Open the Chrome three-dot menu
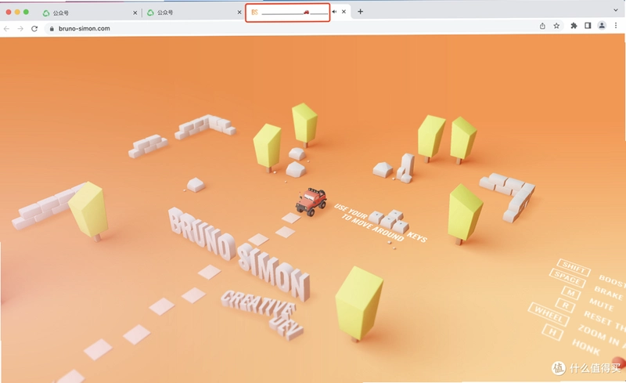The width and height of the screenshot is (626, 383). pyautogui.click(x=616, y=26)
